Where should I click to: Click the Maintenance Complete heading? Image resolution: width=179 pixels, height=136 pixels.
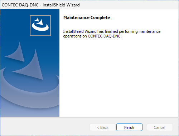(87, 17)
